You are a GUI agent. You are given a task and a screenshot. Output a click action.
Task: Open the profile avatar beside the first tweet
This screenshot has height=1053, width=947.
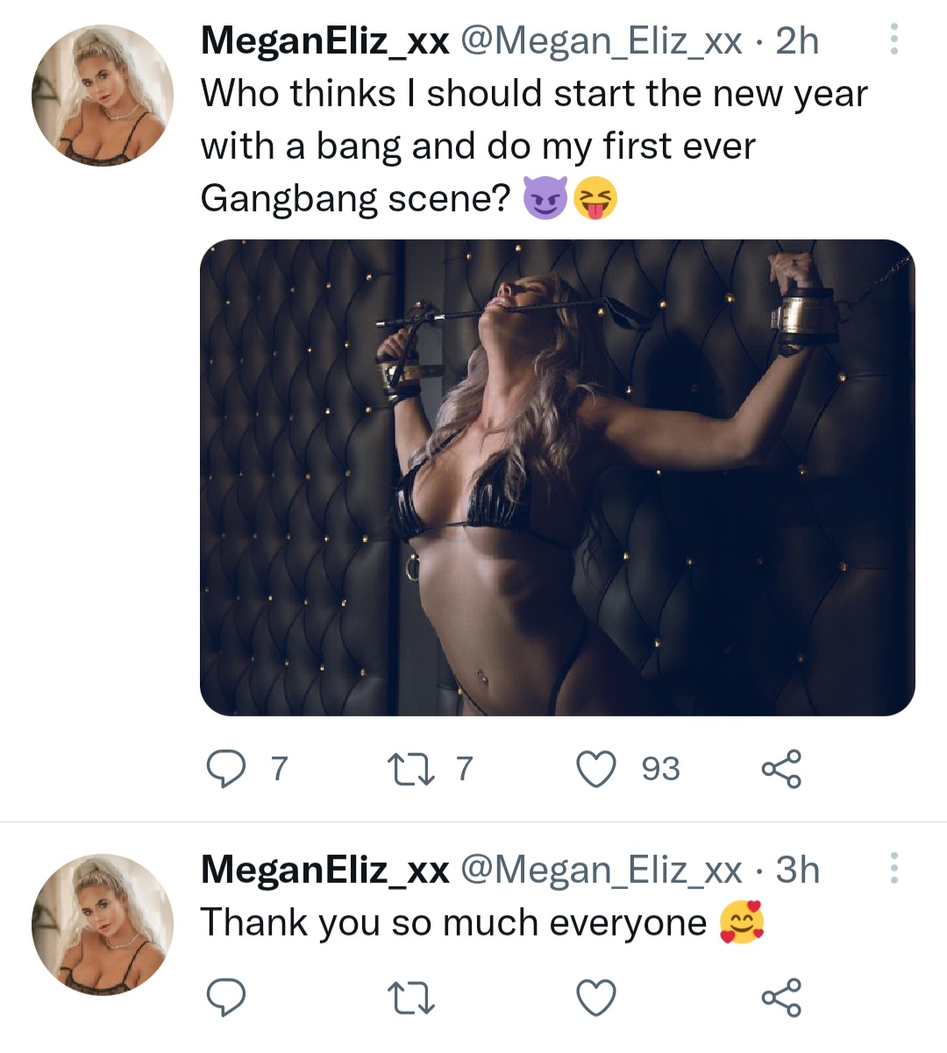coord(103,96)
